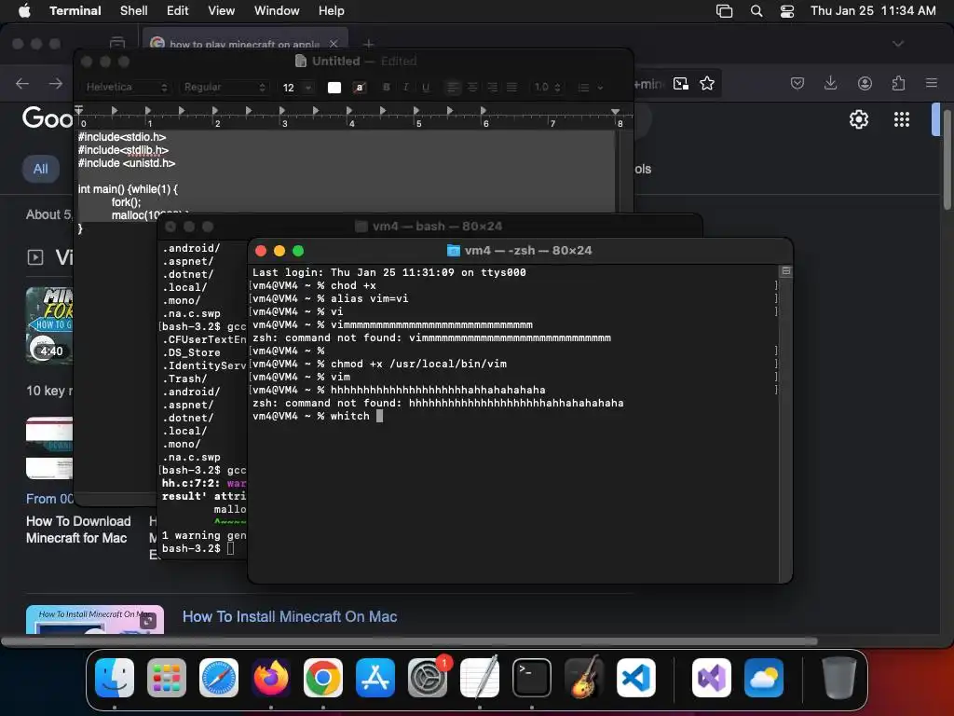Open TextEdit from the dock
Screen dimensions: 954x716
[480, 678]
